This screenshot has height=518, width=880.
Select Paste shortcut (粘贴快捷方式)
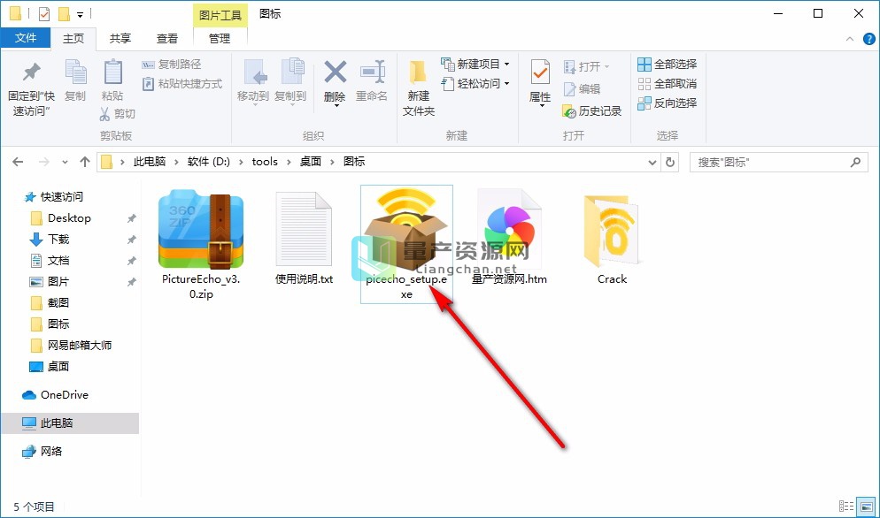[x=182, y=84]
